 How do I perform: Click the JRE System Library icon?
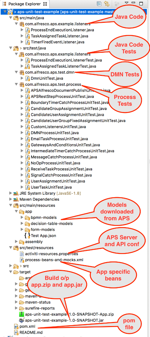point(16,193)
